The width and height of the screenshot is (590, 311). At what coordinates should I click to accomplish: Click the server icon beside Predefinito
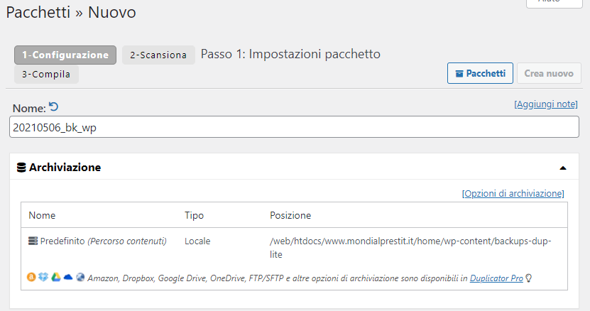click(x=33, y=241)
